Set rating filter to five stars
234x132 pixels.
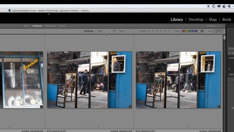point(169,31)
